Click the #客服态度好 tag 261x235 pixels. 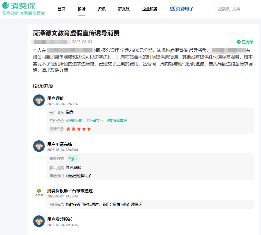click(x=117, y=121)
